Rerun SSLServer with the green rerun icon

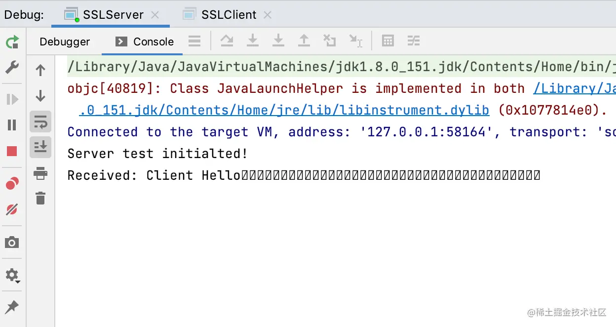pos(12,41)
